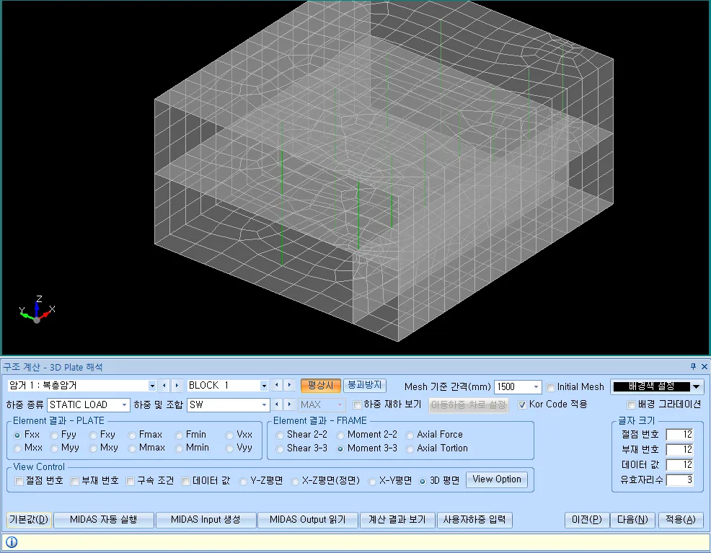711x553 pixels.
Task: Open the View Option button
Action: tap(497, 479)
